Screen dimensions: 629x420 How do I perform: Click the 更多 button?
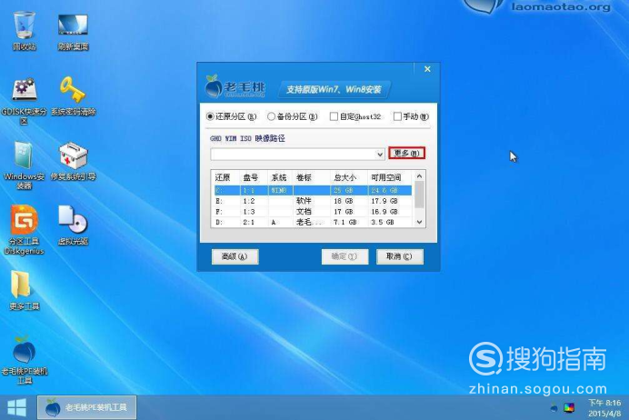tap(406, 154)
